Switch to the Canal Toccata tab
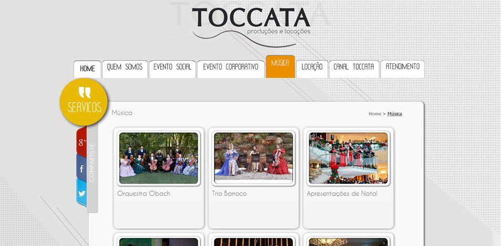This screenshot has height=246, width=501. click(354, 69)
